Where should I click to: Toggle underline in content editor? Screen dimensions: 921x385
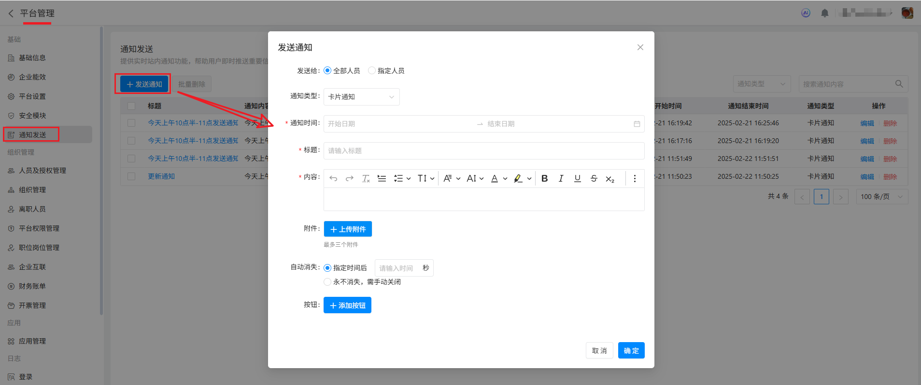577,178
